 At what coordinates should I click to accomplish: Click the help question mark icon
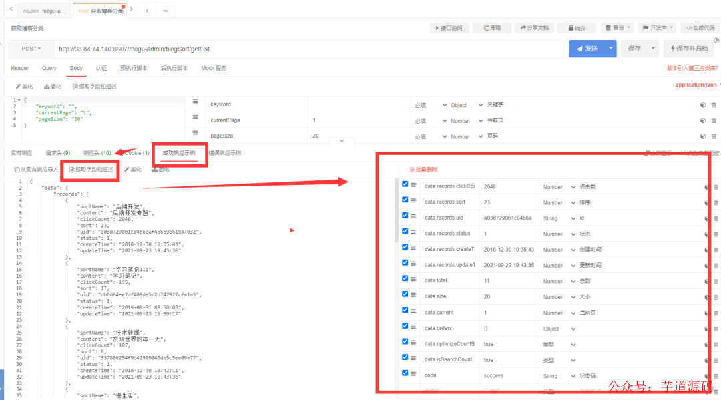point(716,41)
